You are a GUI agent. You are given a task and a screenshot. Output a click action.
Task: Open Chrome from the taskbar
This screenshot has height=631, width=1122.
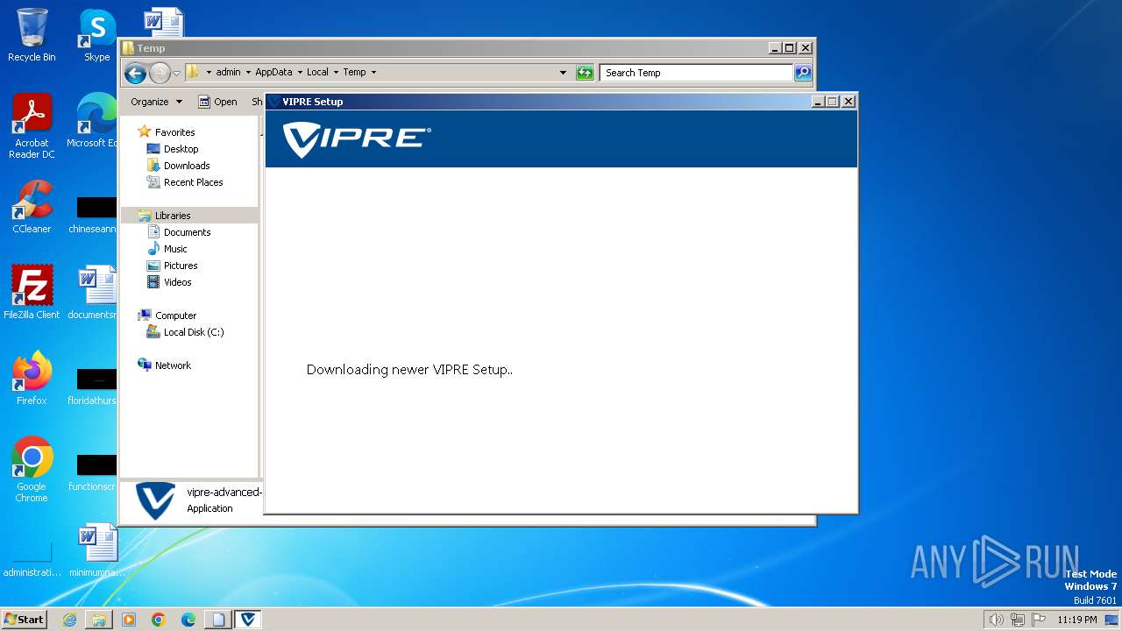click(159, 620)
